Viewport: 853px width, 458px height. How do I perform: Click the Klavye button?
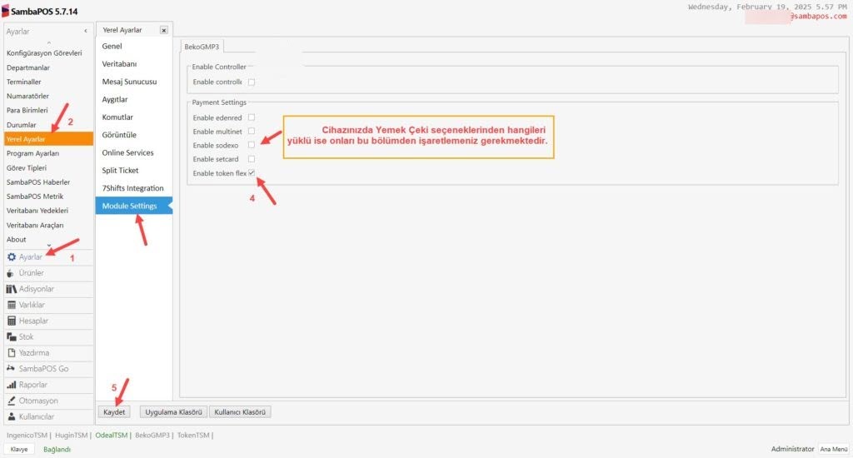pyautogui.click(x=19, y=450)
